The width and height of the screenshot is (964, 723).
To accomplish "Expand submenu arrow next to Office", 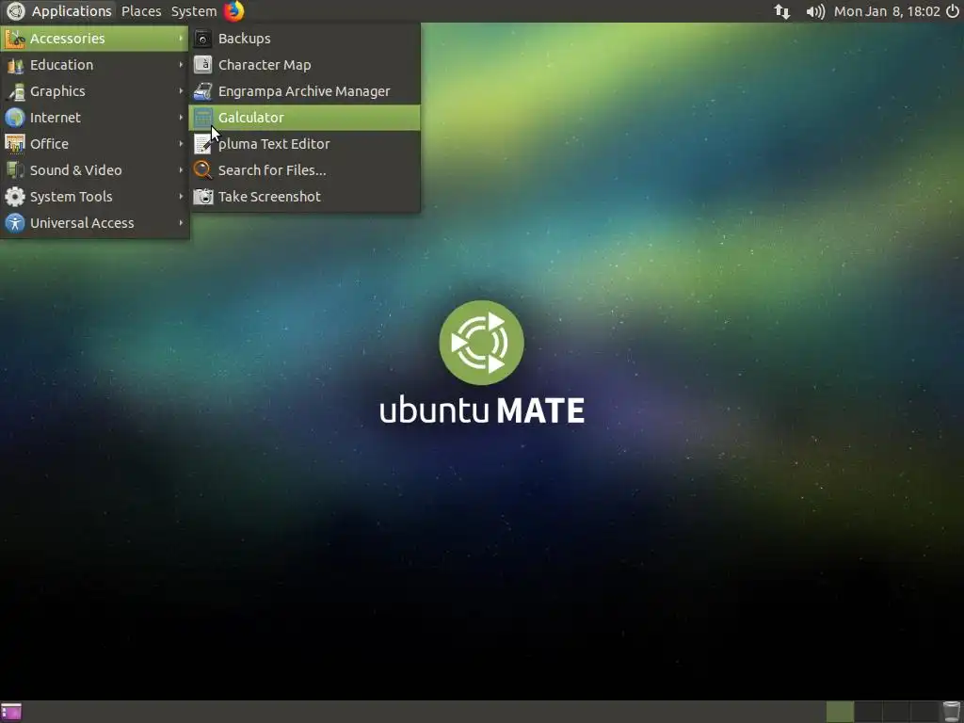I will [x=181, y=144].
